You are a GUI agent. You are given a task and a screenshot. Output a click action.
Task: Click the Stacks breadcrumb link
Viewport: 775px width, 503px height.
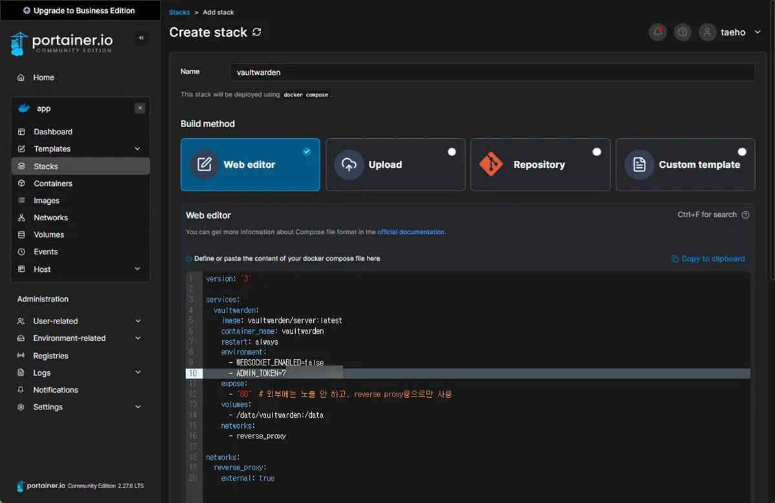(180, 12)
